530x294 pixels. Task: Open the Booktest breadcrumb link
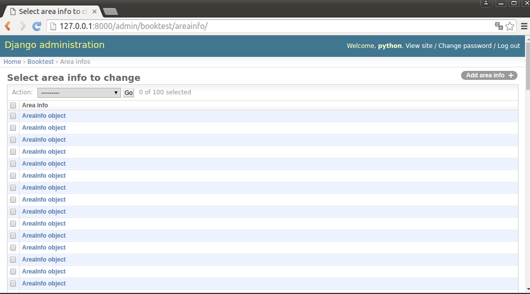(x=40, y=62)
